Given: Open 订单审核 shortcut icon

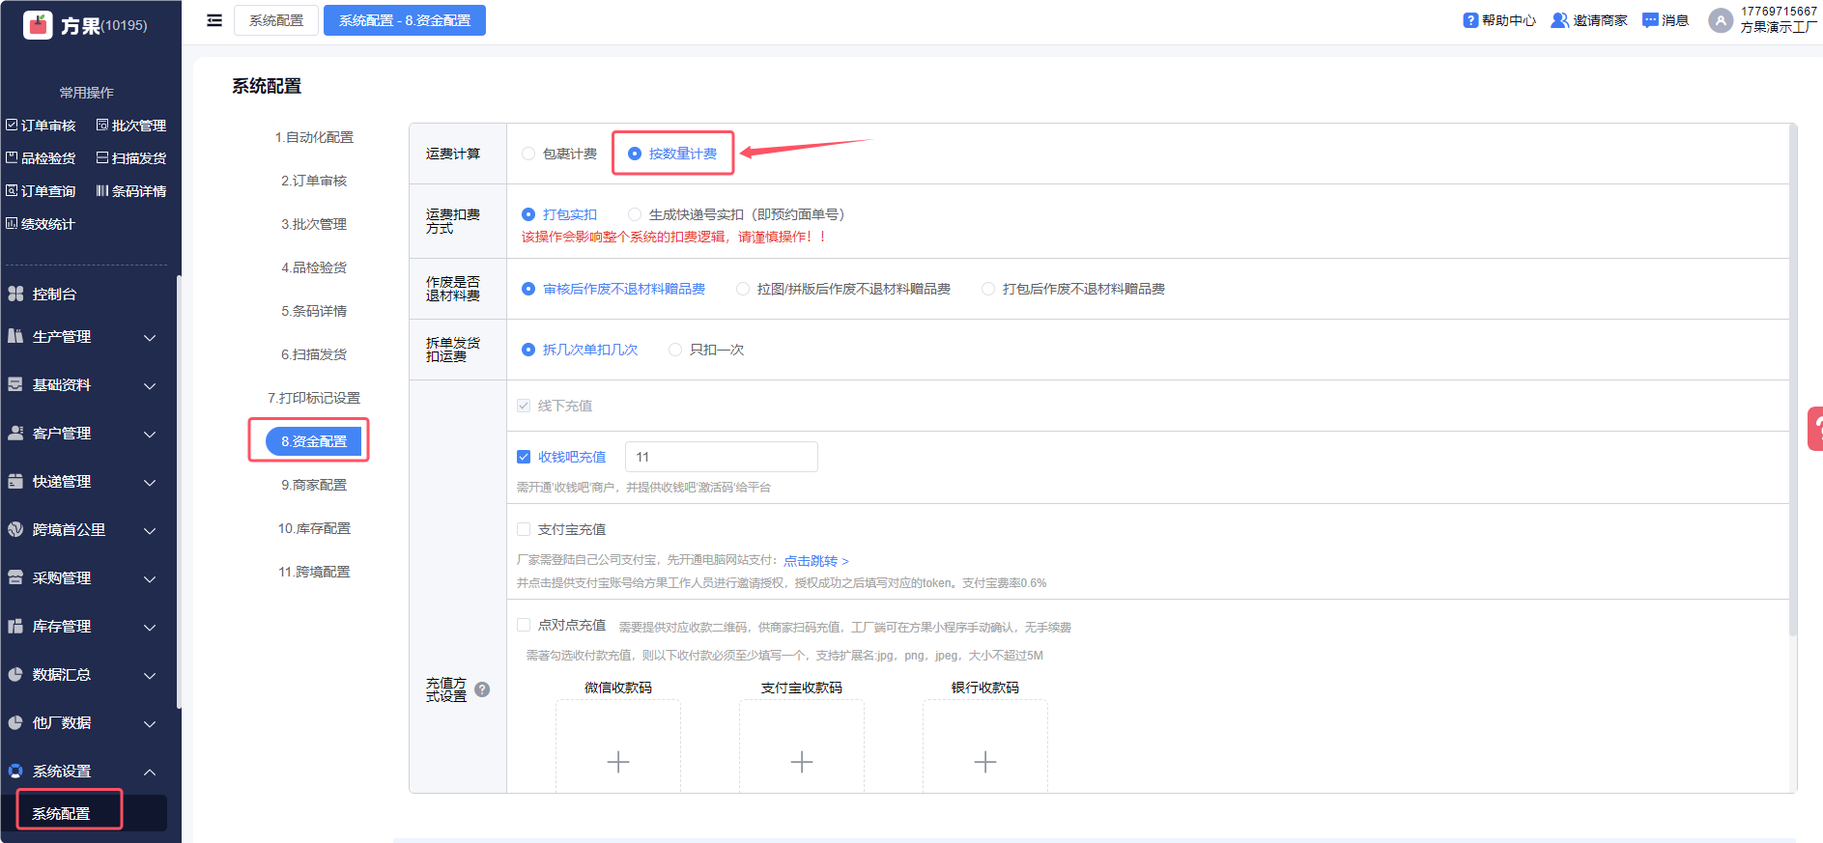Looking at the screenshot, I should click(x=12, y=126).
